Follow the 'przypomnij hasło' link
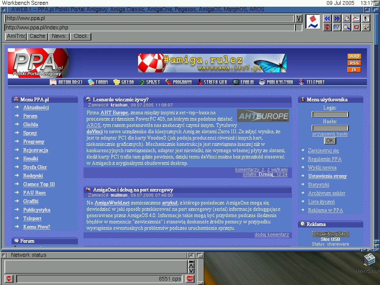 tap(330, 134)
